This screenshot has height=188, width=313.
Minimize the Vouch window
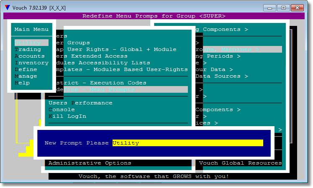269,8
